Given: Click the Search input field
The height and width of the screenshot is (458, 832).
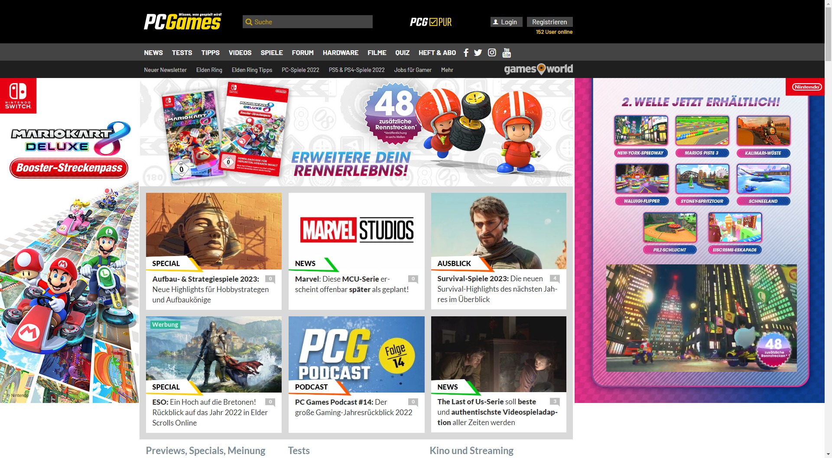Looking at the screenshot, I should [307, 22].
